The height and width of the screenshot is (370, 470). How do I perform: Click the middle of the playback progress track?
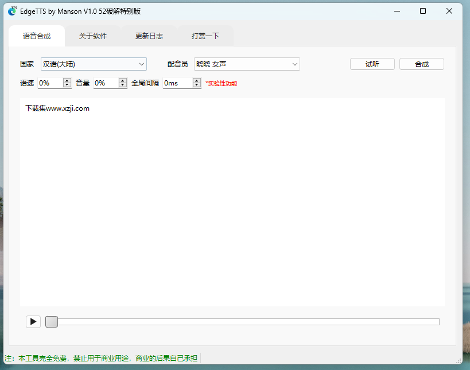242,322
